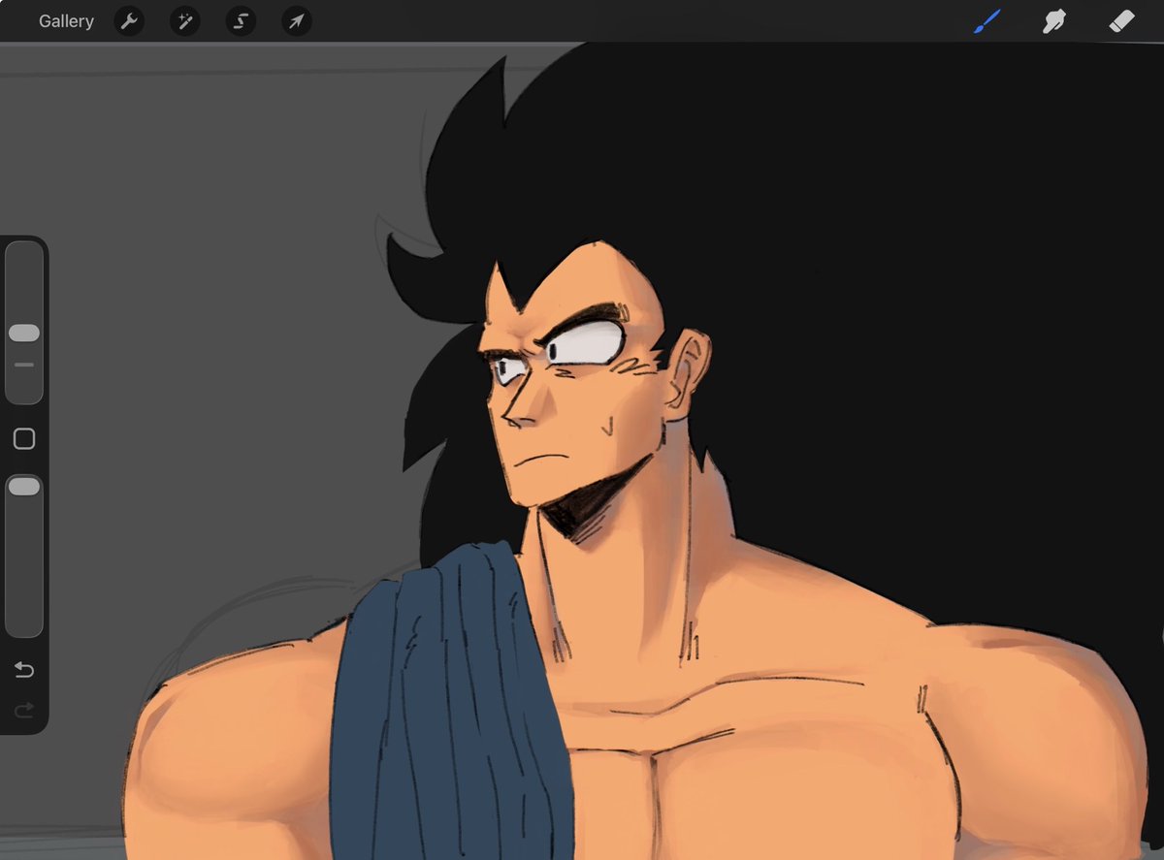Viewport: 1164px width, 860px height.
Task: Open the Adjustments magic wand menu
Action: (x=184, y=20)
